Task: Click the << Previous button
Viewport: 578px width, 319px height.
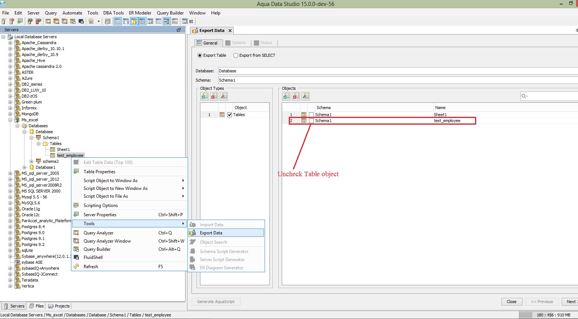Action: coord(542,302)
